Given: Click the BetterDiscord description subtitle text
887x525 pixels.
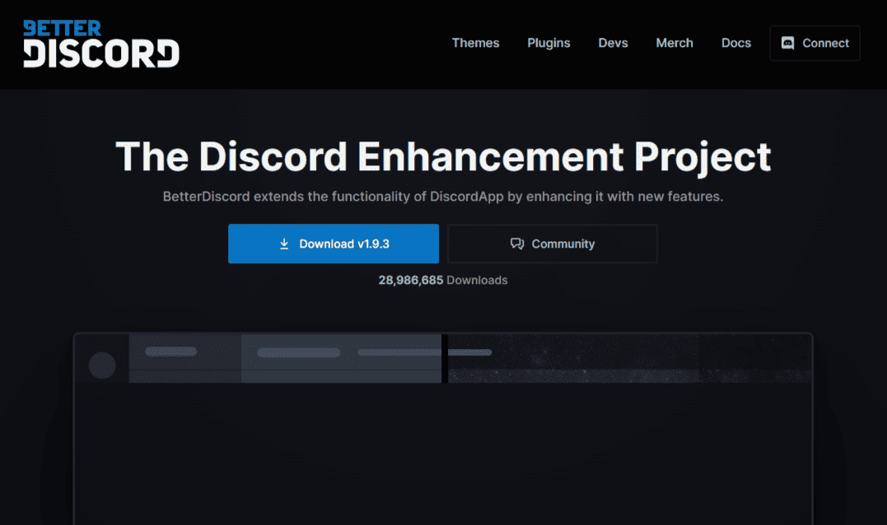Looking at the screenshot, I should coord(443,197).
